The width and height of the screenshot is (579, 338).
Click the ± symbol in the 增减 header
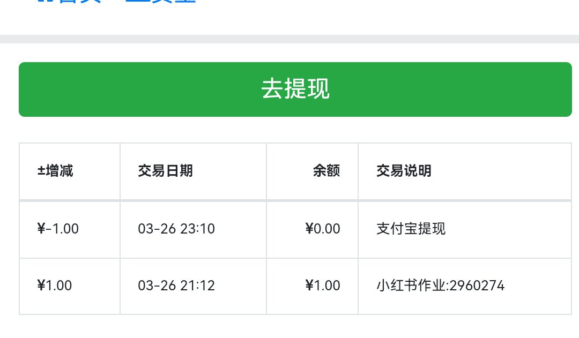pos(41,171)
